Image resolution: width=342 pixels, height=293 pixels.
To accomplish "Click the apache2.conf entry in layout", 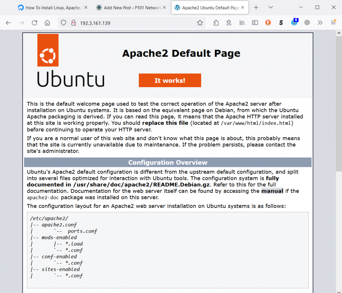I will [x=59, y=225].
